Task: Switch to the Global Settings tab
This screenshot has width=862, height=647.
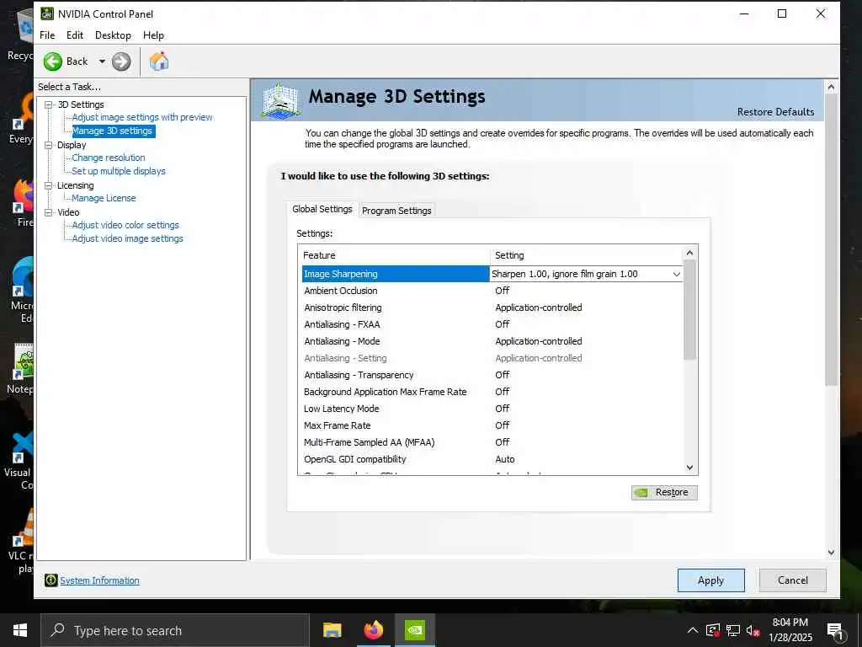Action: pos(322,209)
